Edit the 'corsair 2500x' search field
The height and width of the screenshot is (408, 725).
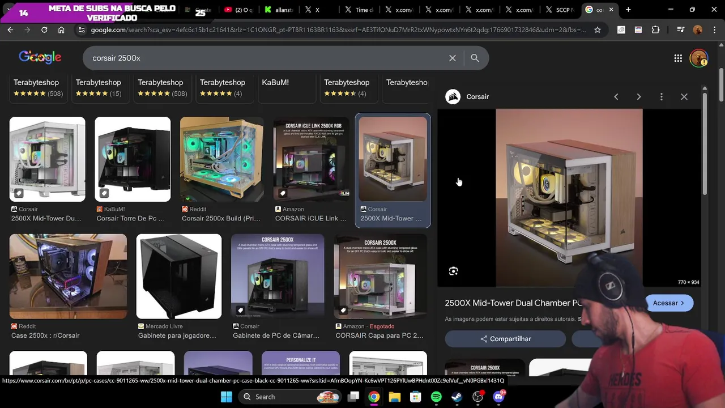pyautogui.click(x=266, y=58)
